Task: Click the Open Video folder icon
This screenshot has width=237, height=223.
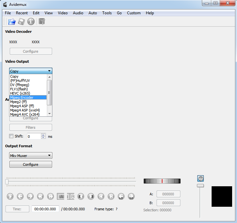Action: point(12,22)
